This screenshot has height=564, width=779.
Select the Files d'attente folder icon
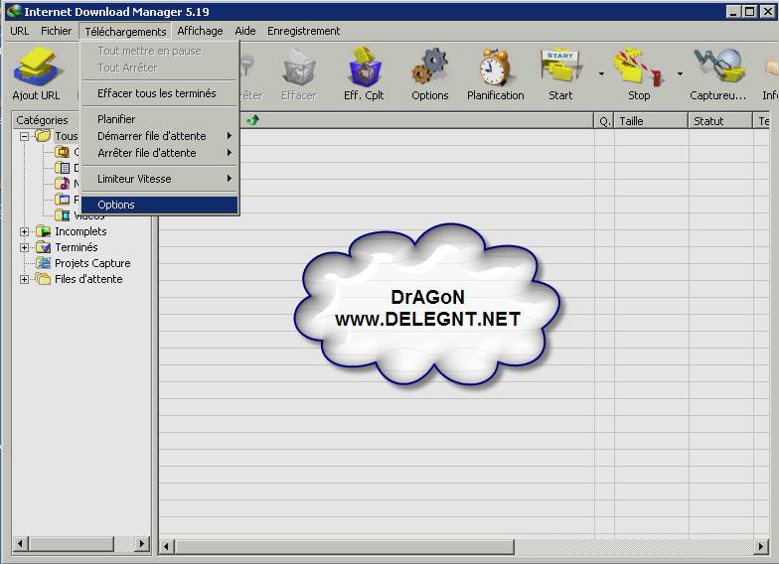point(44,279)
